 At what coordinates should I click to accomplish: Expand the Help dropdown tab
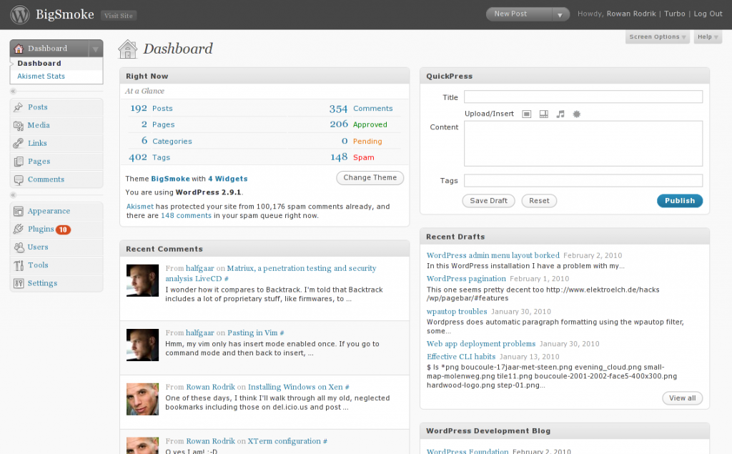tap(707, 37)
